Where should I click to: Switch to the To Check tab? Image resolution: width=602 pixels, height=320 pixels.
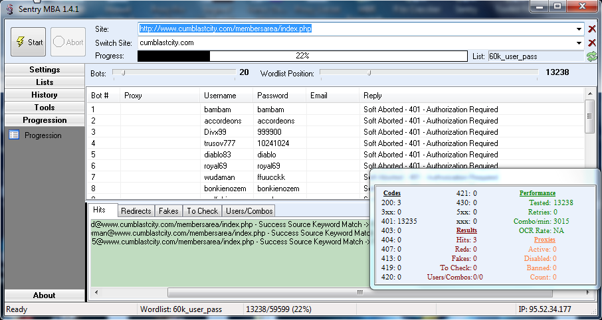202,211
